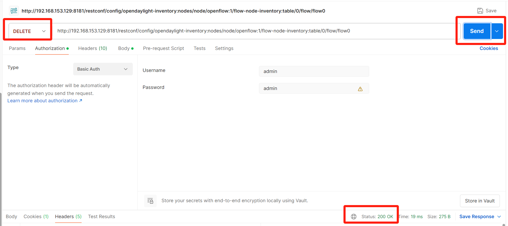
Task: Click the Save floppy disk icon
Action: [x=480, y=11]
